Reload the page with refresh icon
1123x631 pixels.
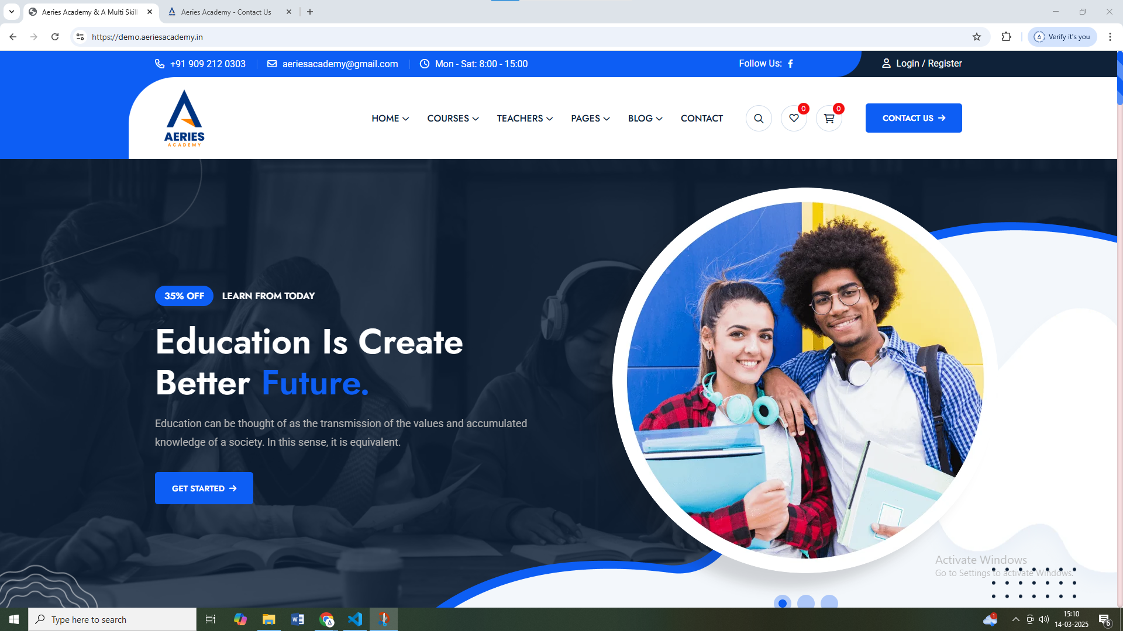pos(55,37)
